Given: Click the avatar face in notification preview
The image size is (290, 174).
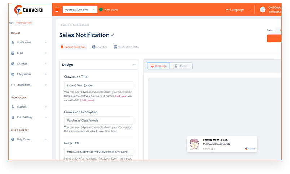Looking at the screenshot, I should (194, 144).
